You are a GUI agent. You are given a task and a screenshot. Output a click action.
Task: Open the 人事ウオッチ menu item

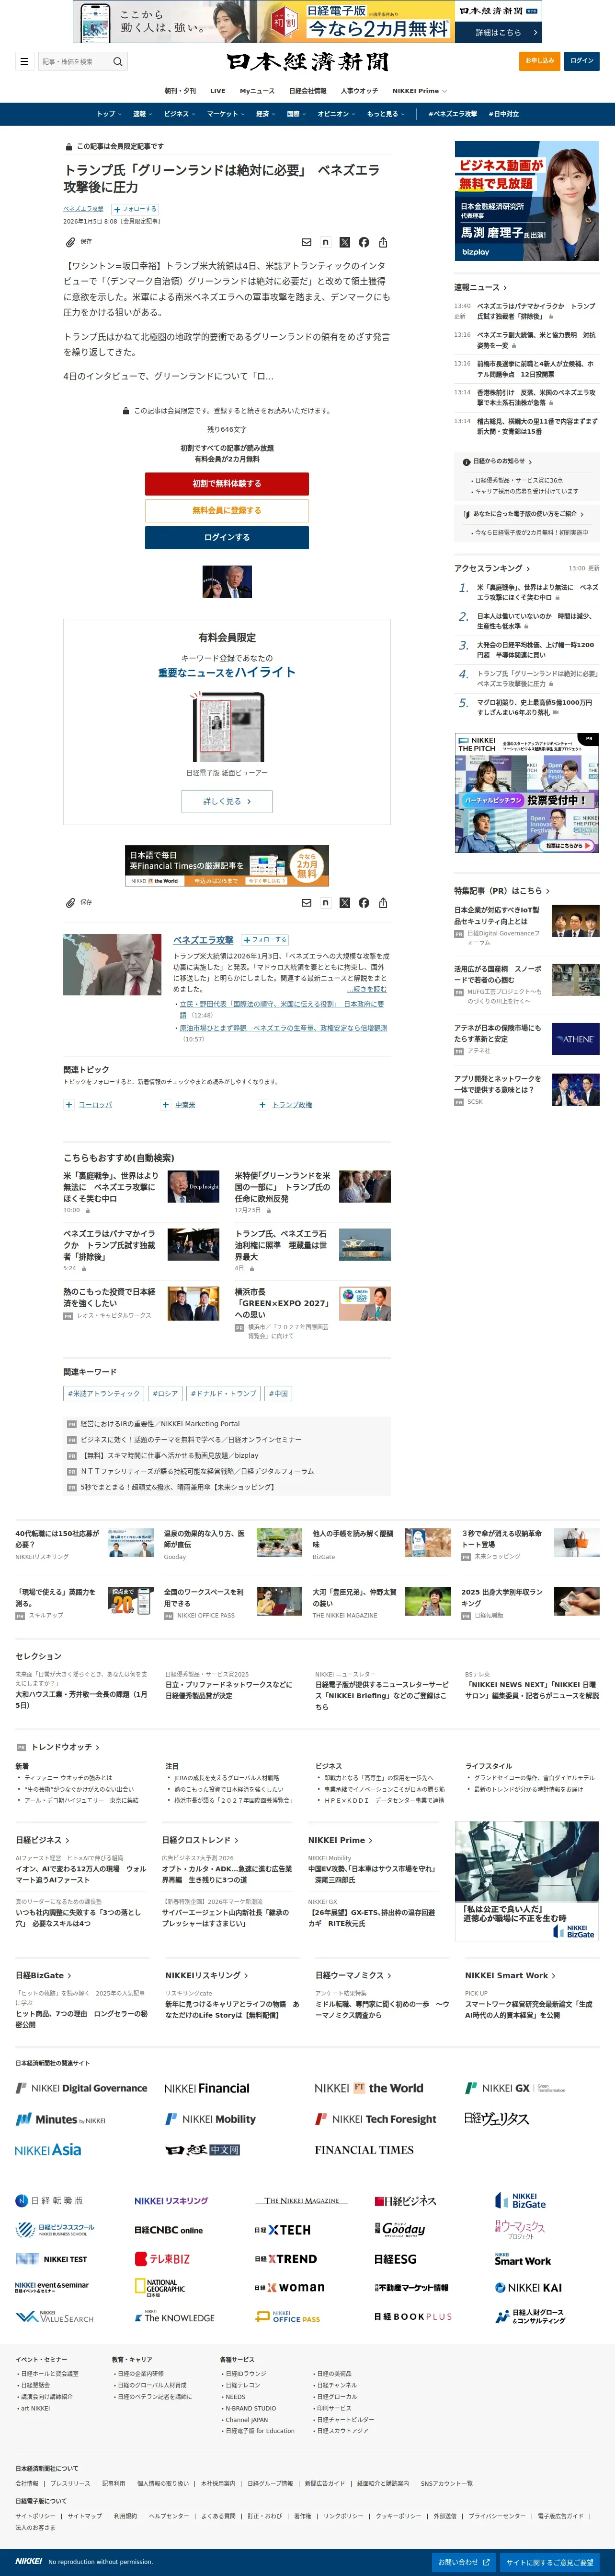point(359,91)
